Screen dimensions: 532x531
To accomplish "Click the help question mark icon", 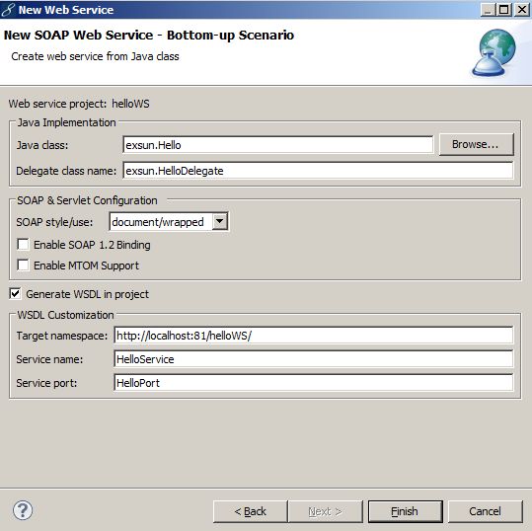I will tap(23, 510).
